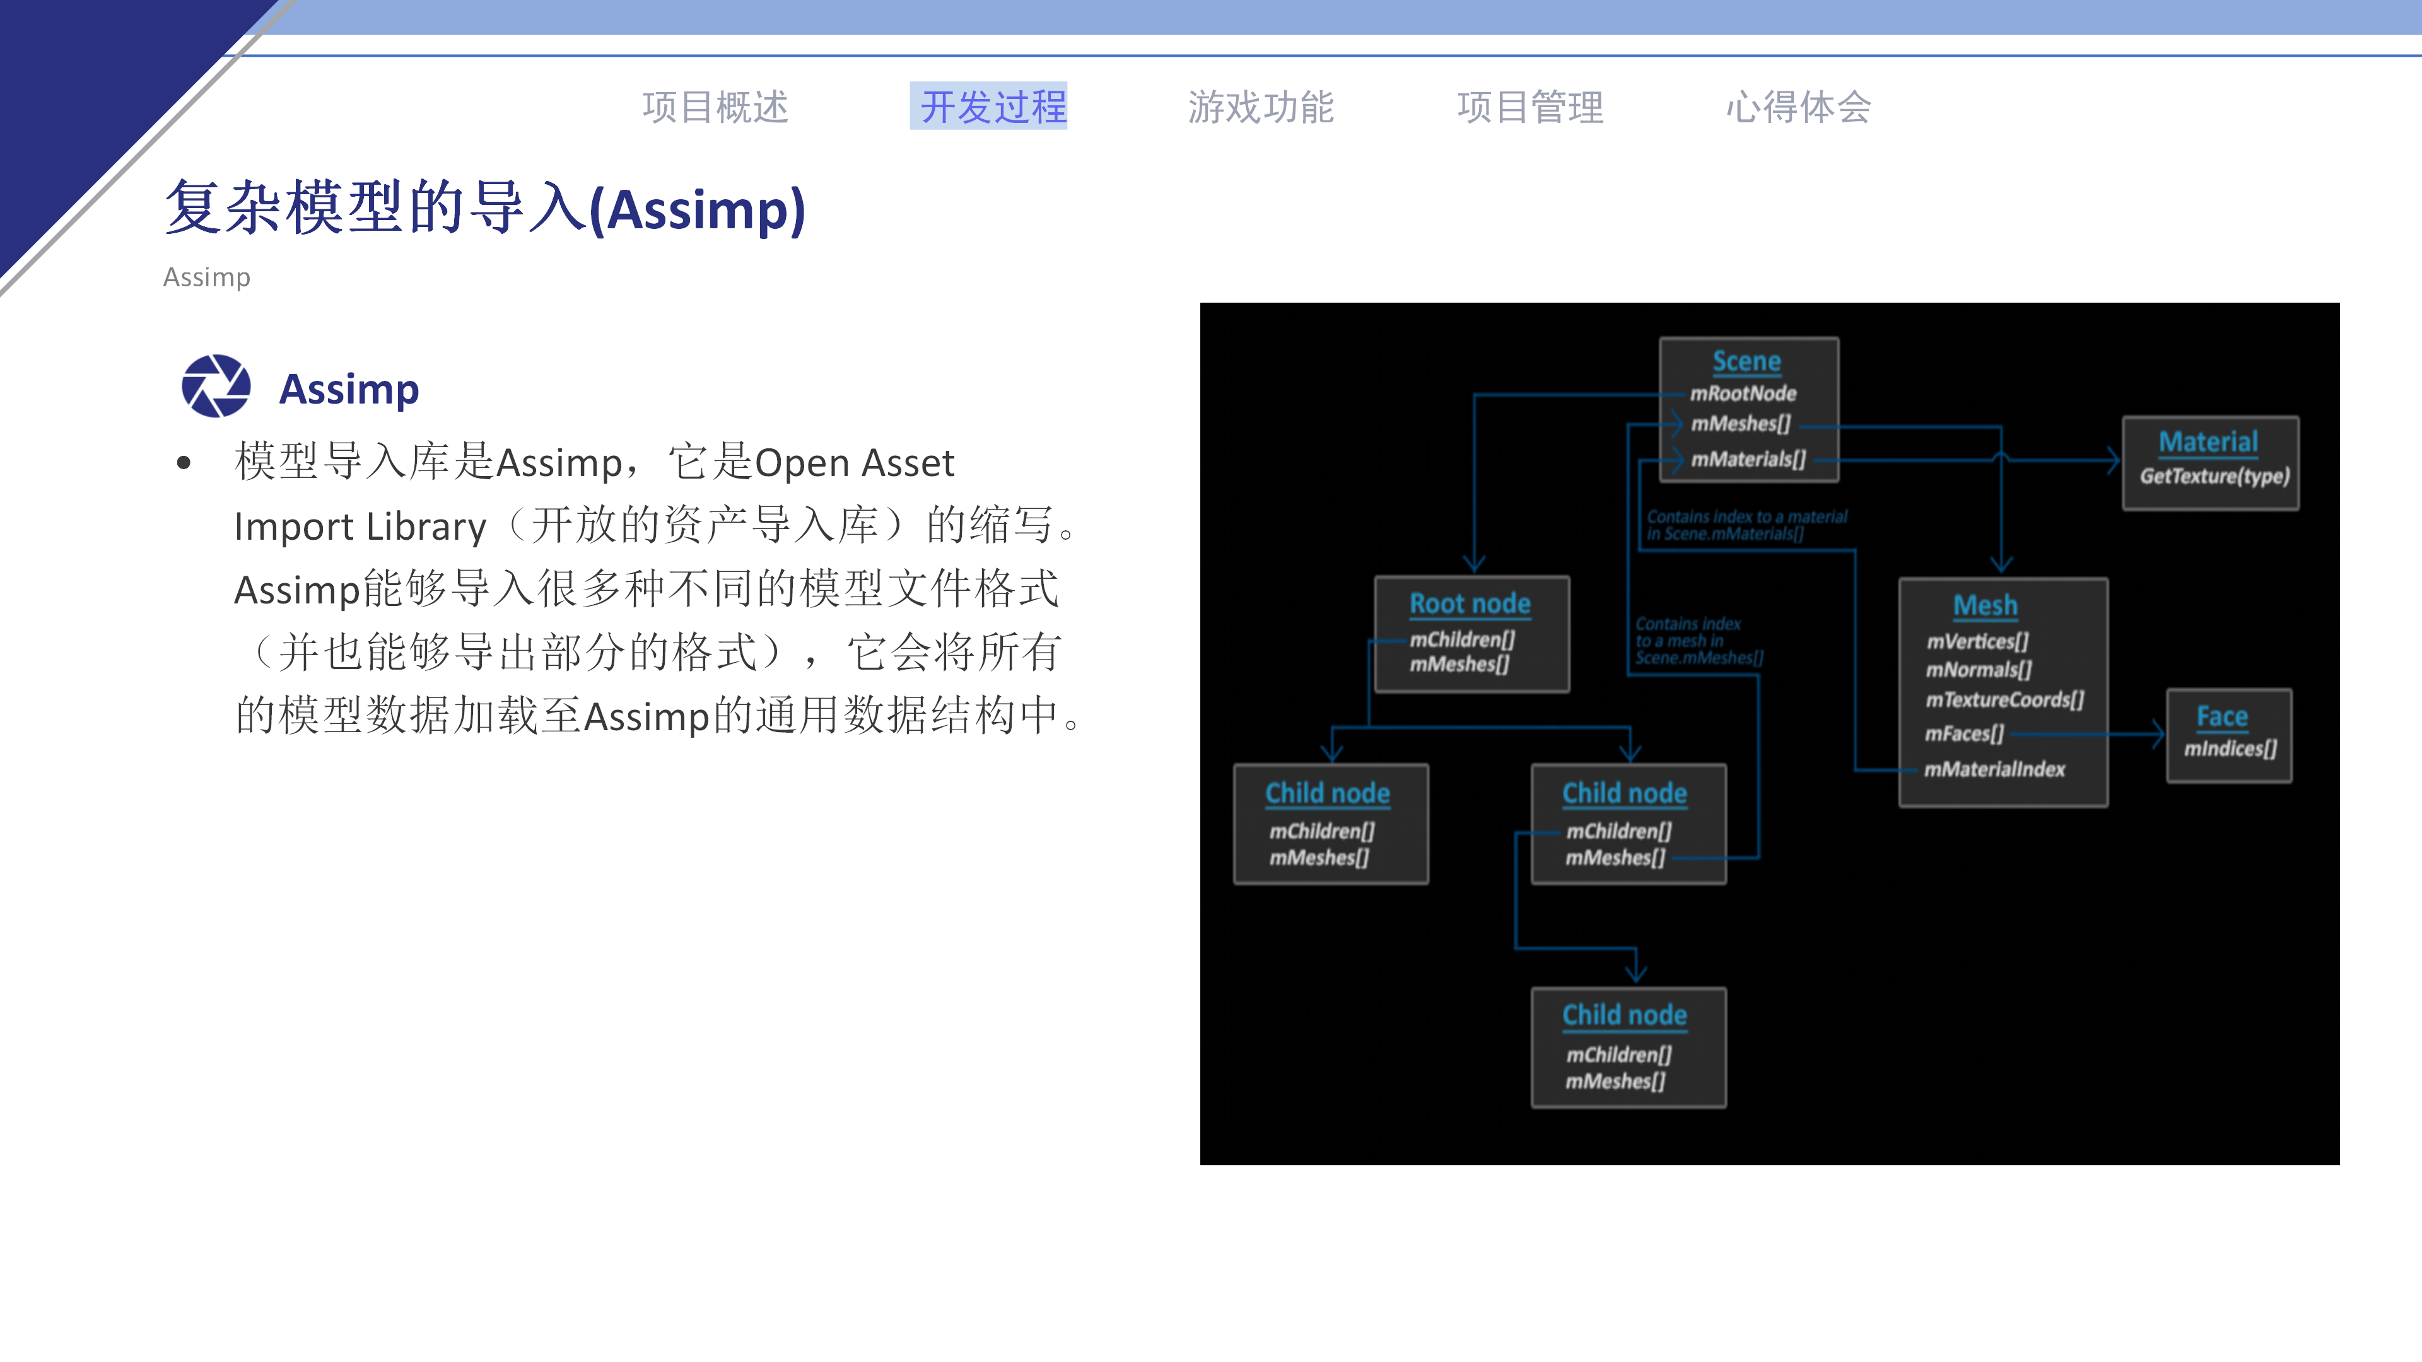Expand the mIndices[] field under Face
The width and height of the screenshot is (2422, 1362).
pyautogui.click(x=2230, y=751)
